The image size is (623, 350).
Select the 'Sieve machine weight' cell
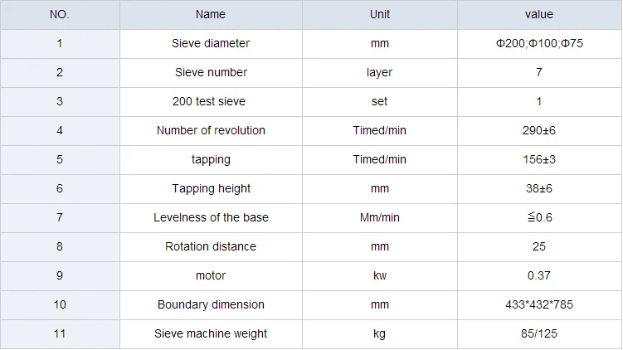211,333
